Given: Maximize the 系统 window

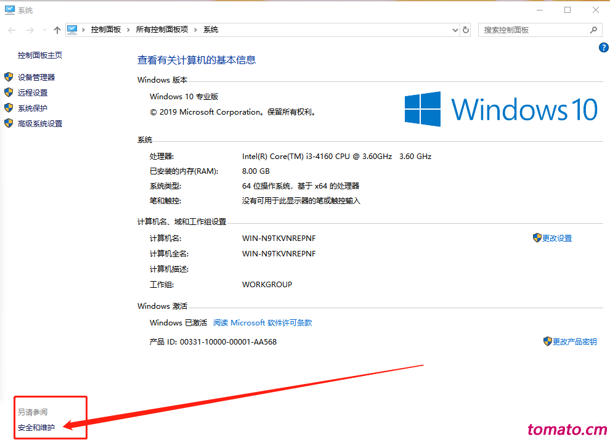Looking at the screenshot, I should pos(567,10).
